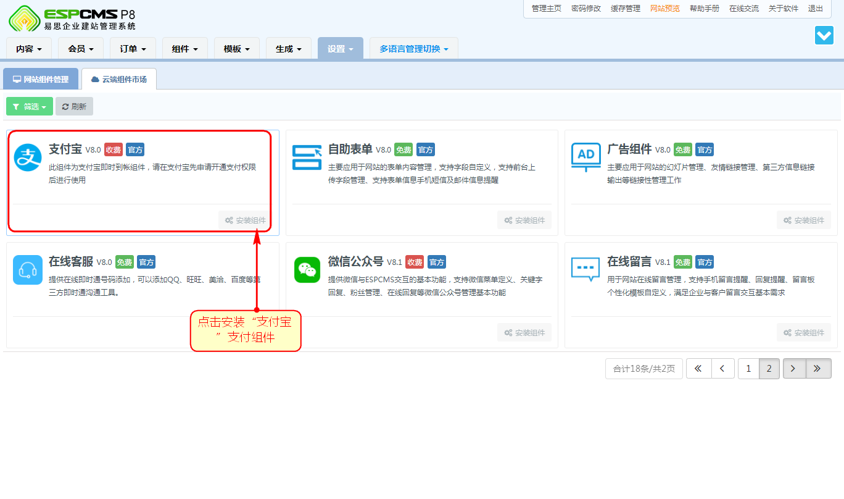Screen dimensions: 844x499
Task: Open the 多语言管理切换 dropdown
Action: click(x=414, y=49)
